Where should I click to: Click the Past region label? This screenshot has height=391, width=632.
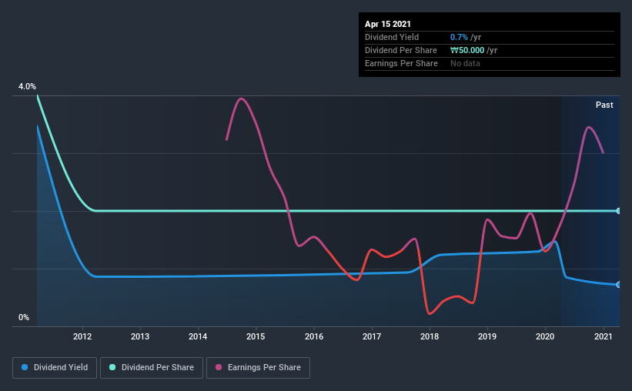[x=604, y=105]
